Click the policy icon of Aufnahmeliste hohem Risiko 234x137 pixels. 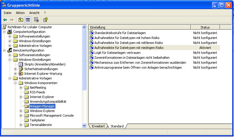[x=91, y=38]
